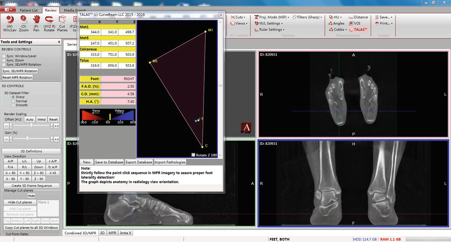This screenshot has width=451, height=242.
Task: Switch to Combined 3D/MPR tab
Action: [80, 233]
